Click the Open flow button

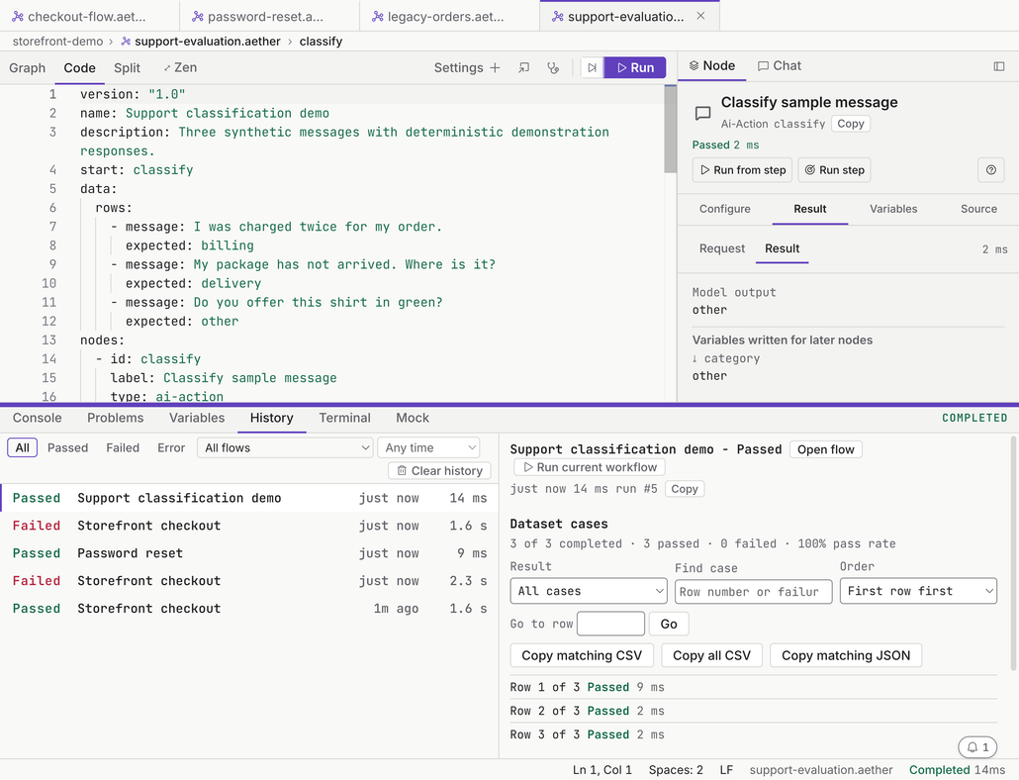click(825, 449)
